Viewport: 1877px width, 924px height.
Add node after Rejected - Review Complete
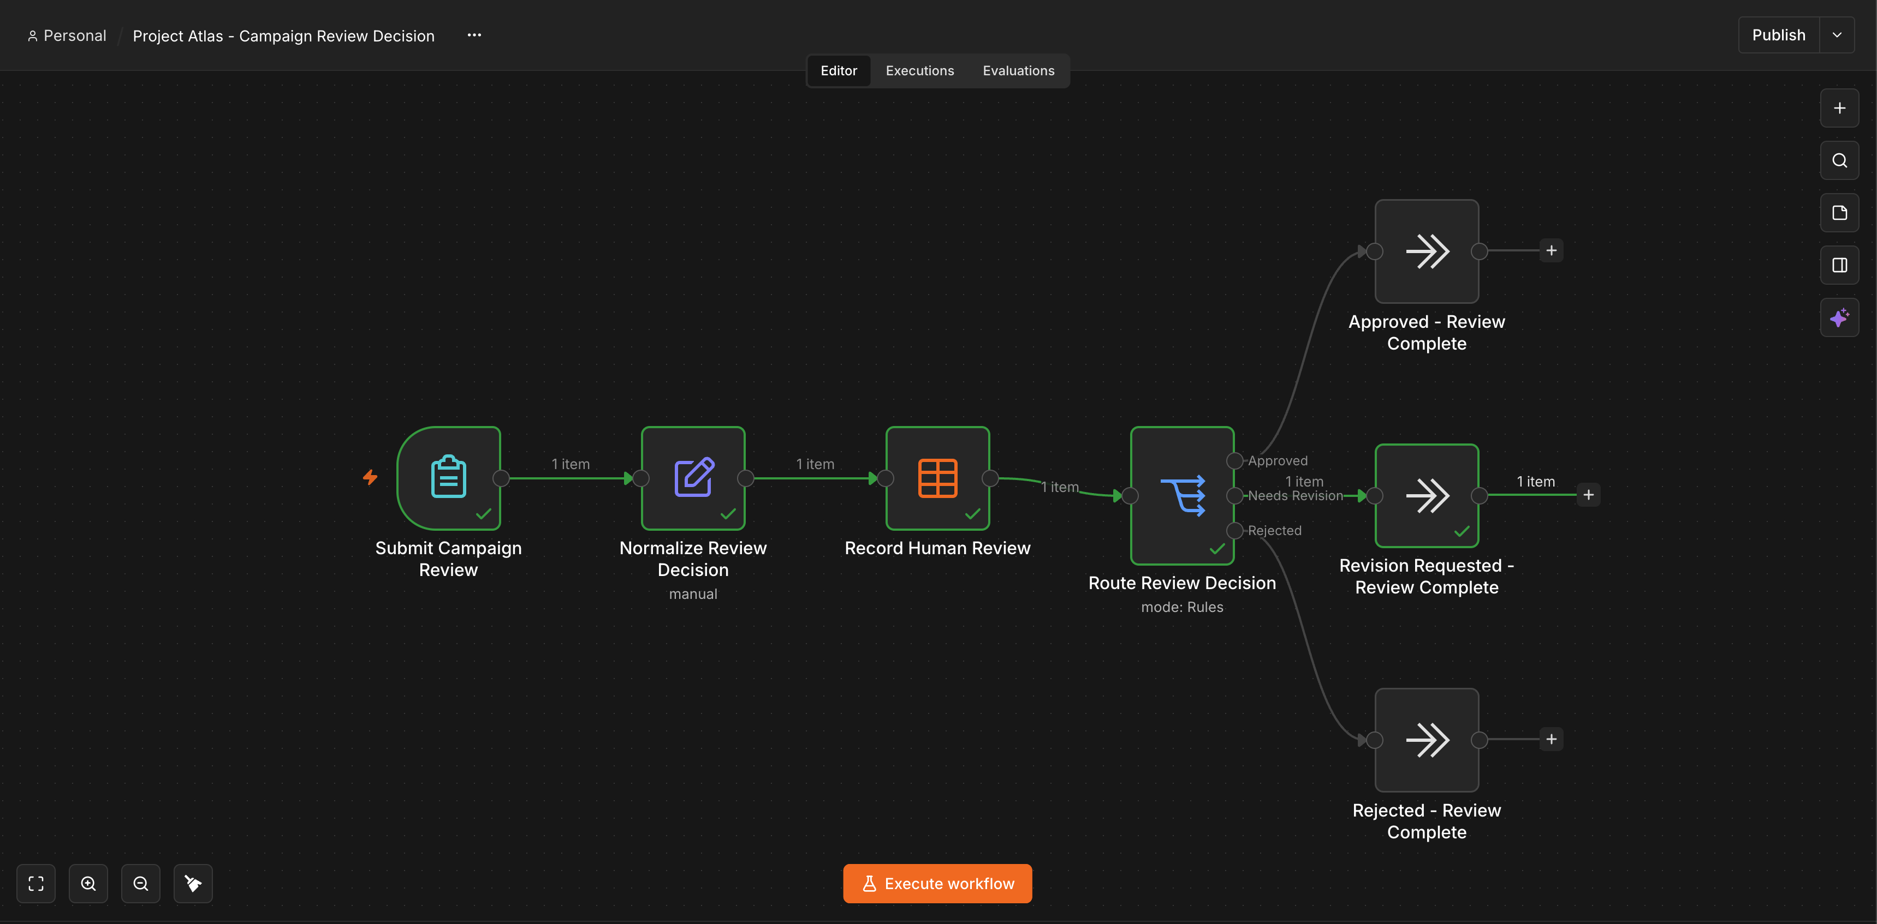(x=1551, y=740)
